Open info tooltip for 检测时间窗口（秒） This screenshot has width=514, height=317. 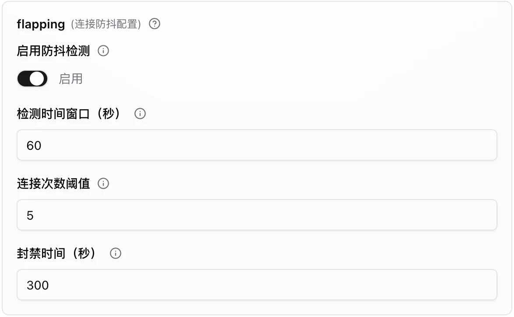tap(140, 114)
